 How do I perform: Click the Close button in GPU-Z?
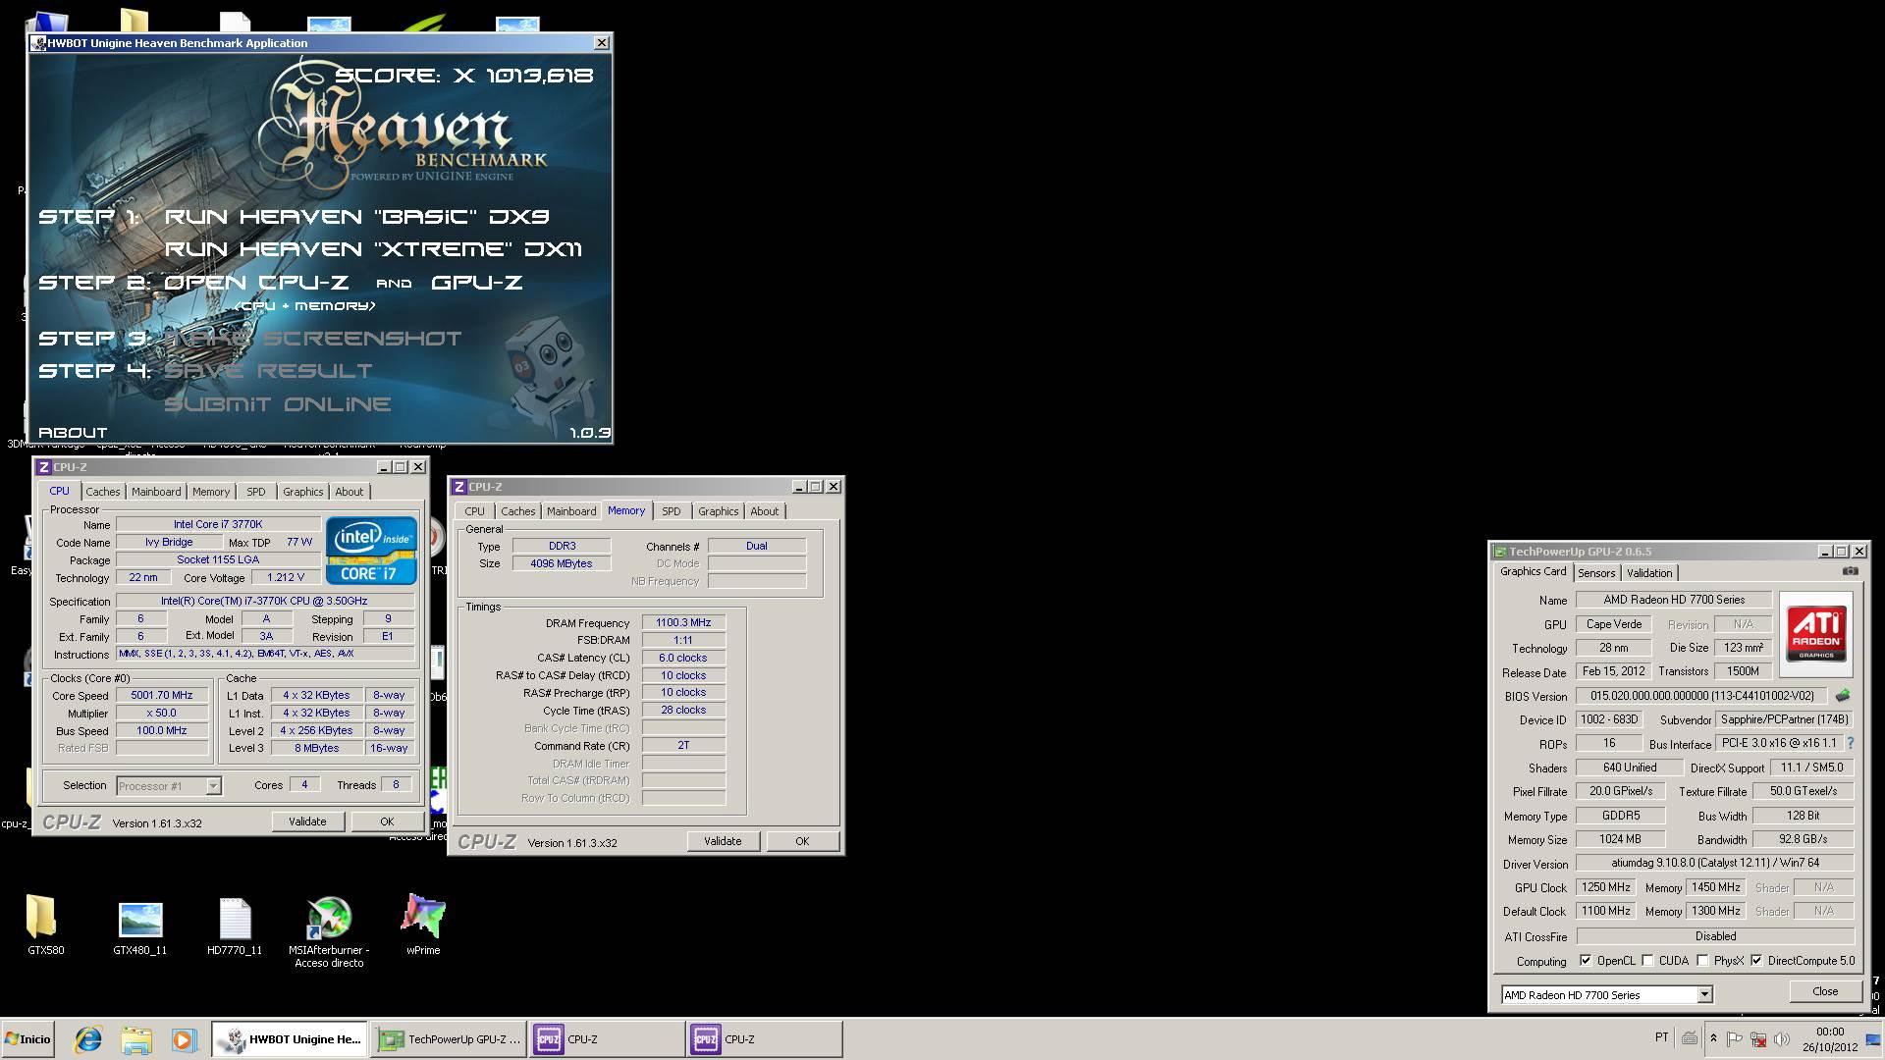(1825, 991)
